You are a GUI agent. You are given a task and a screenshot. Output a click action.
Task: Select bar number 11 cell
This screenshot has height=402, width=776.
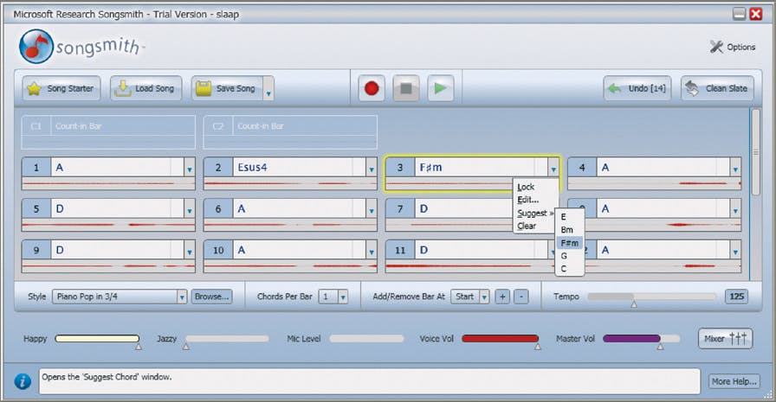(400, 251)
